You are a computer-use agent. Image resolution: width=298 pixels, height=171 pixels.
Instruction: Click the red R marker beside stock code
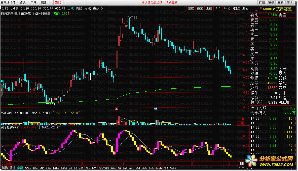pos(261,8)
